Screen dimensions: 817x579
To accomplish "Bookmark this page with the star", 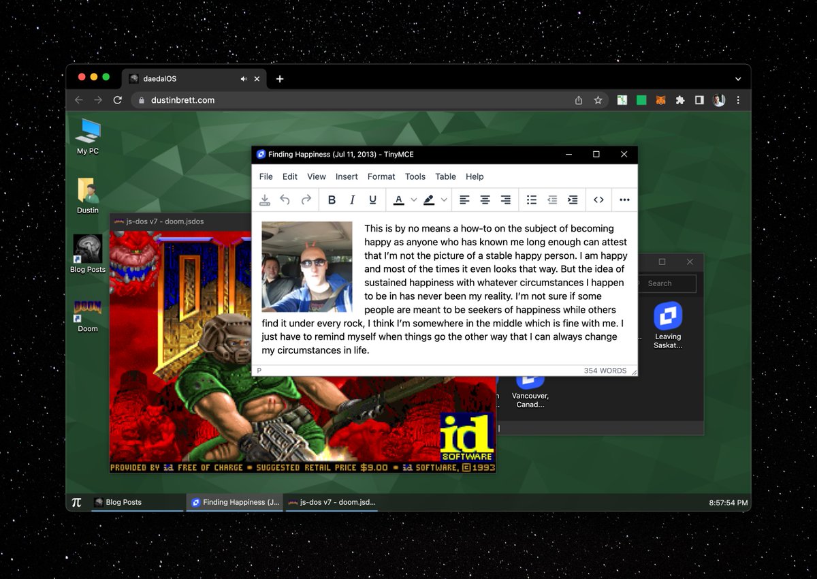I will click(x=598, y=100).
